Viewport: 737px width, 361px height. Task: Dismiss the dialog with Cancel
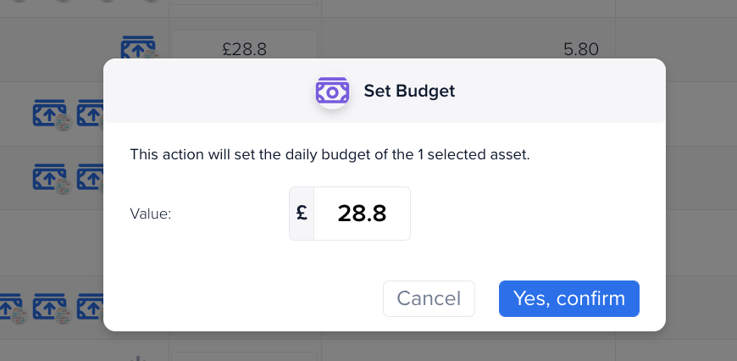[x=429, y=298]
